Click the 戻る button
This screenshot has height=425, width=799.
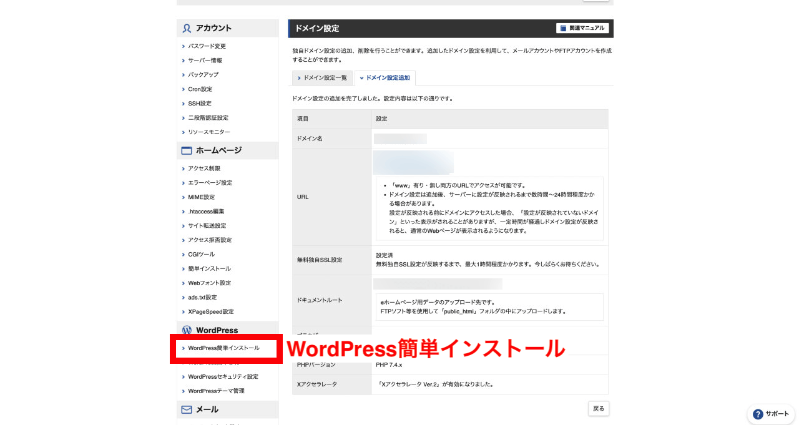point(598,408)
